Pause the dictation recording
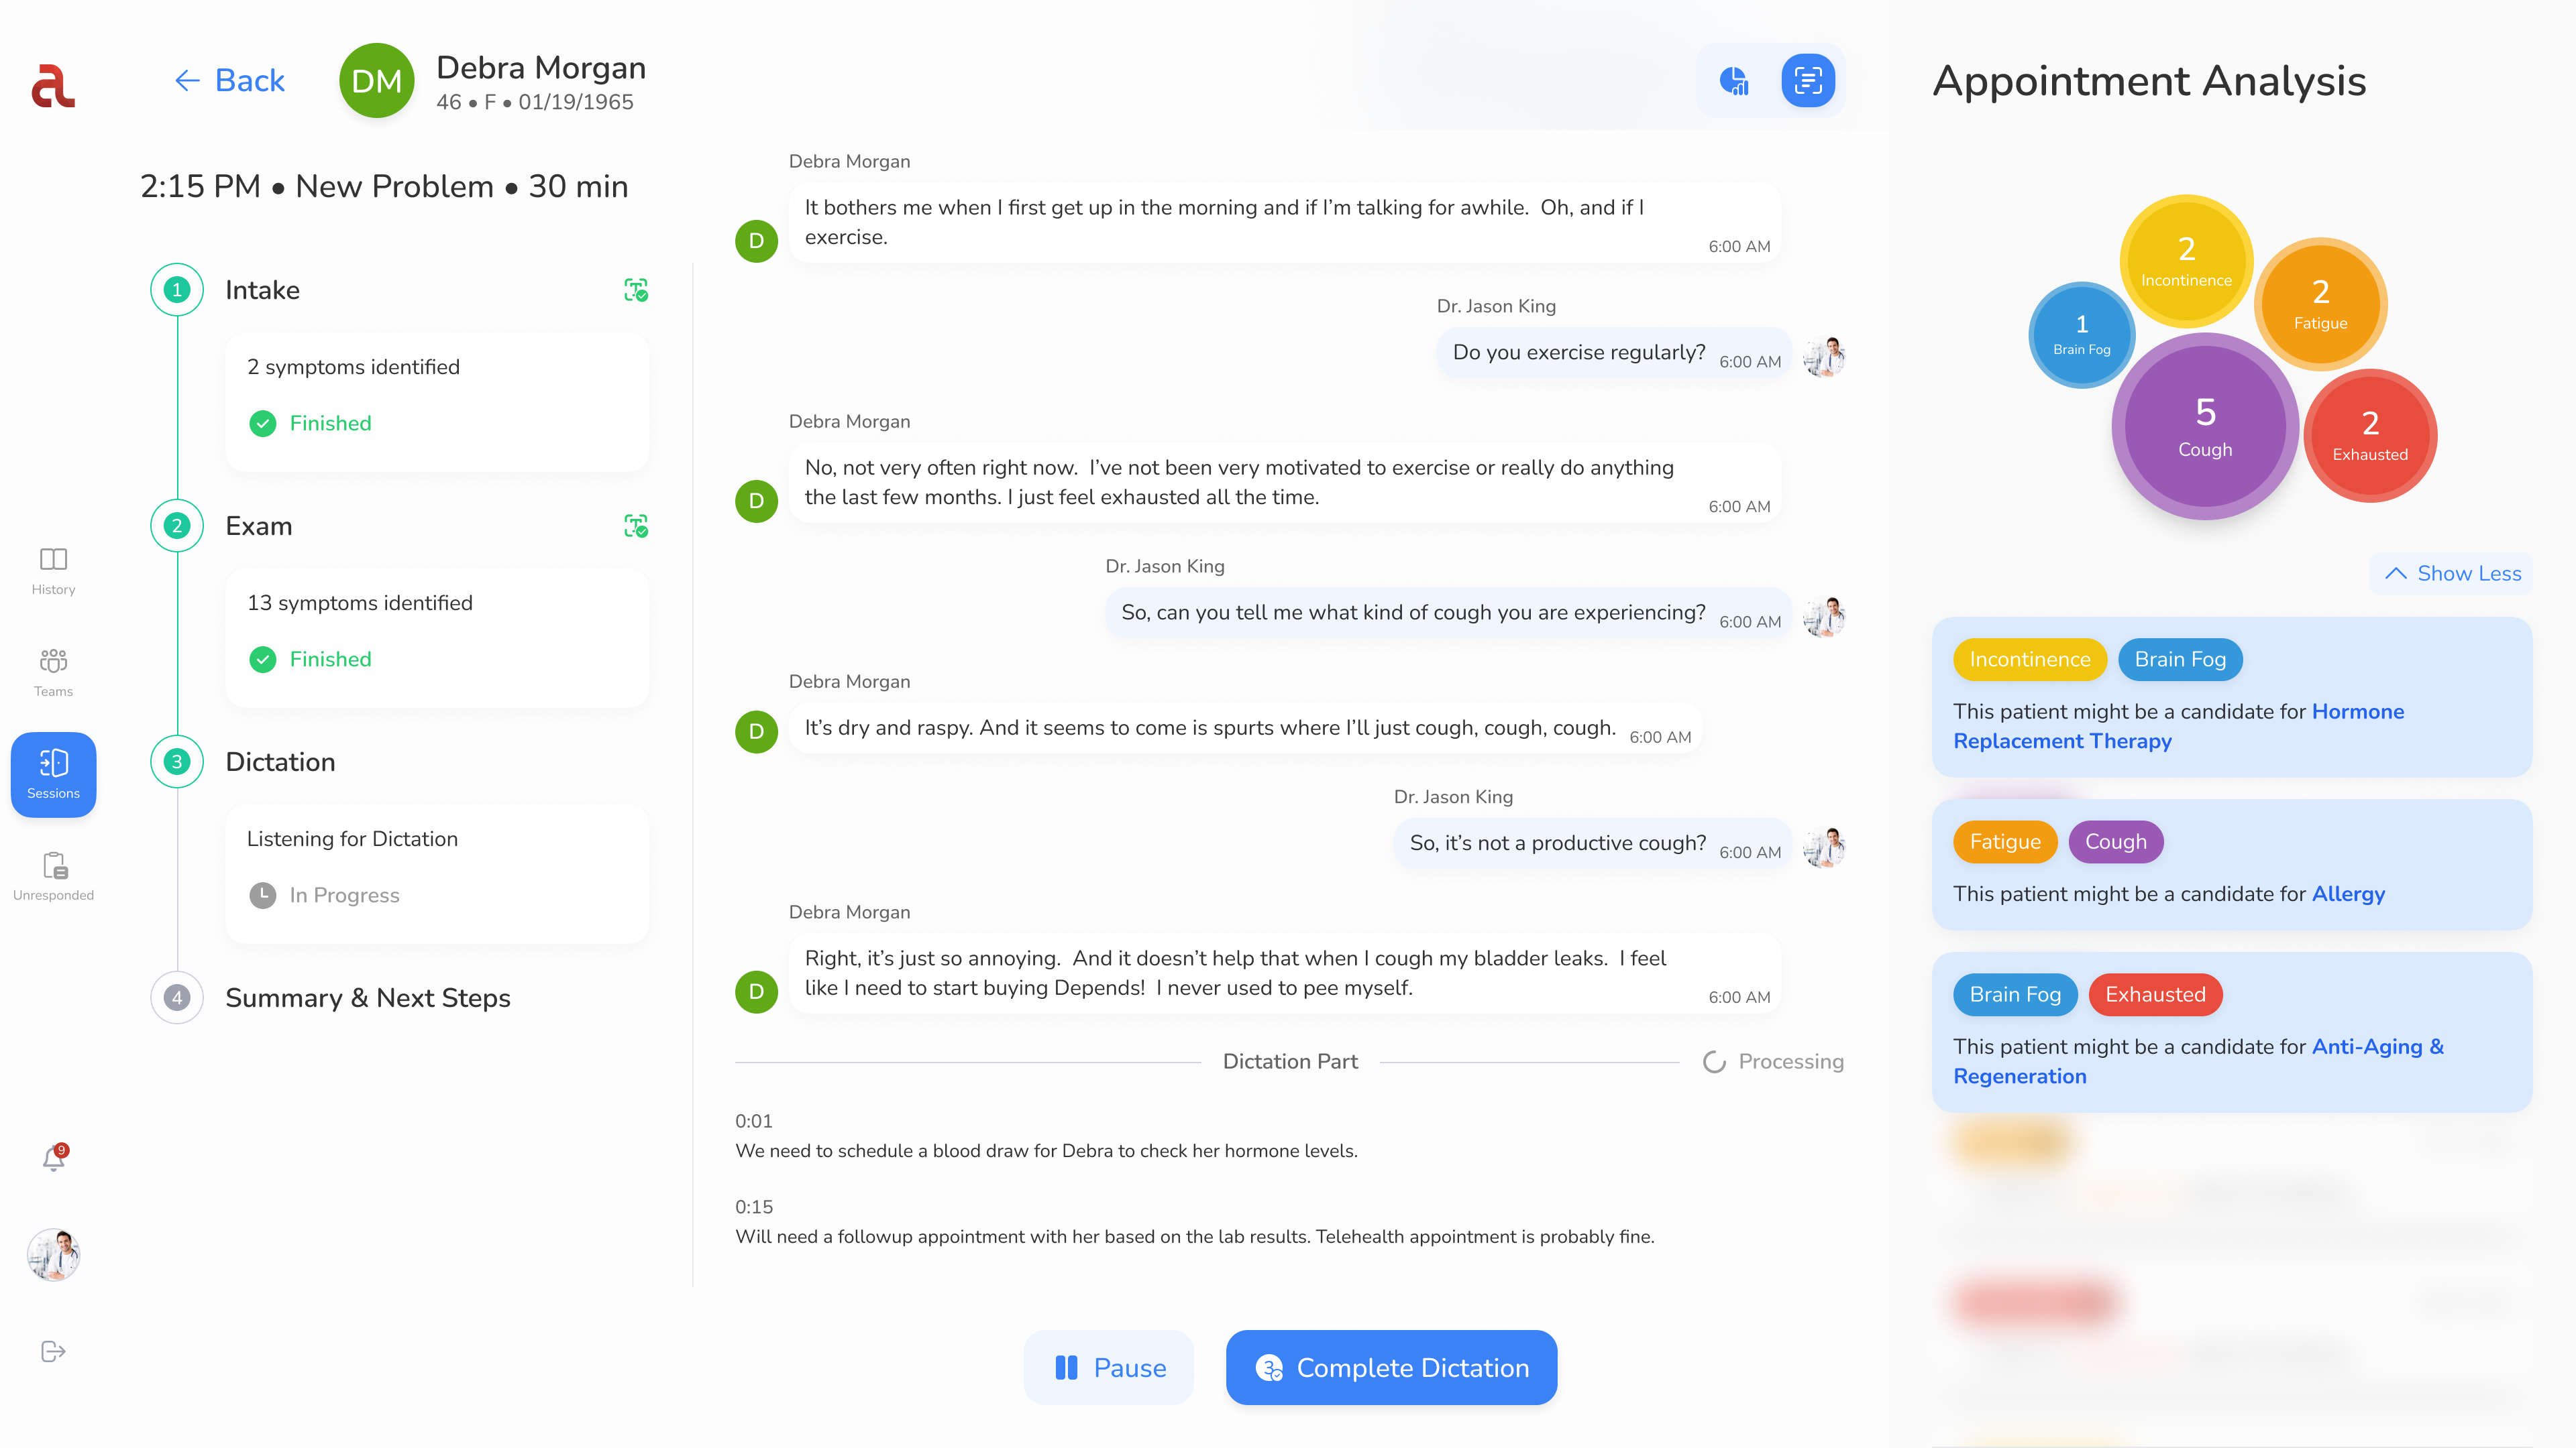2576x1448 pixels. pos(1109,1367)
